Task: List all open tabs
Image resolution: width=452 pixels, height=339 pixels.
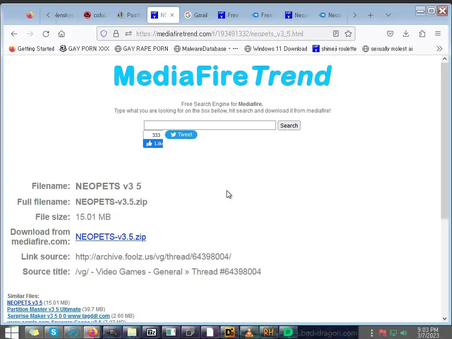Action: (x=388, y=15)
